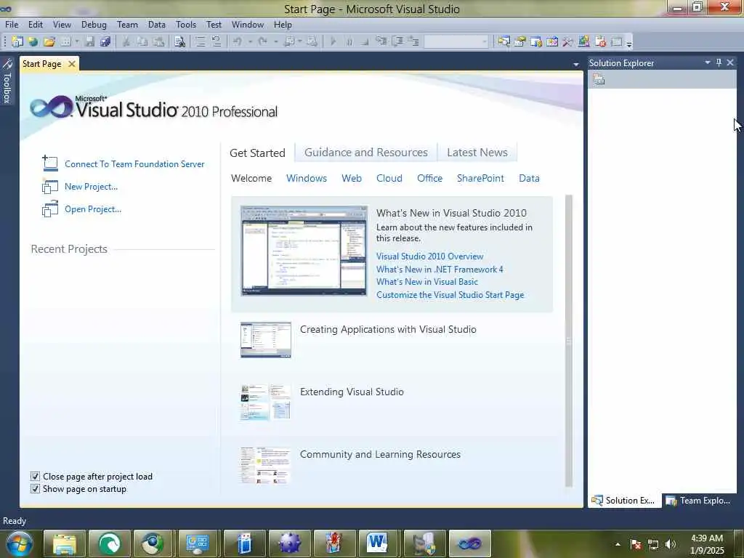Click the Add Item toolbar icon

66,41
